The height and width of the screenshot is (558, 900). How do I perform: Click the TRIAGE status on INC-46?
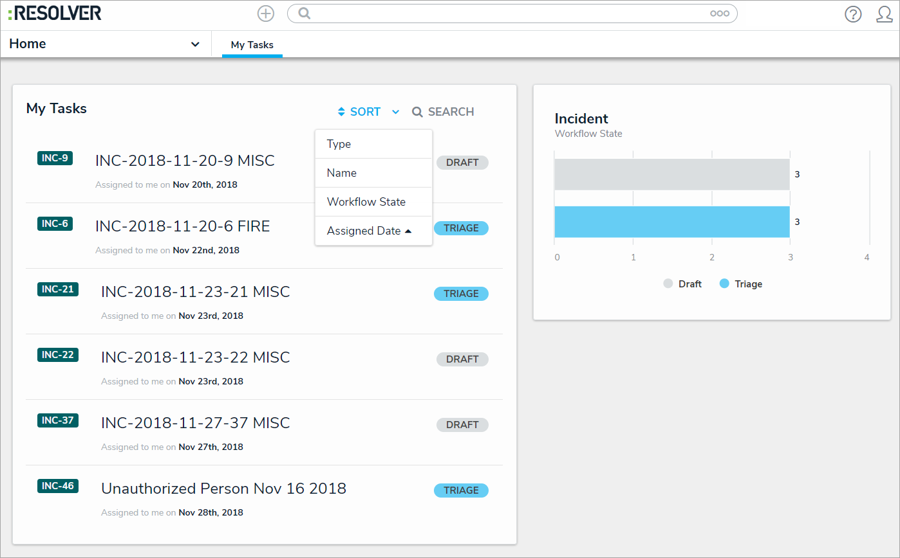461,491
